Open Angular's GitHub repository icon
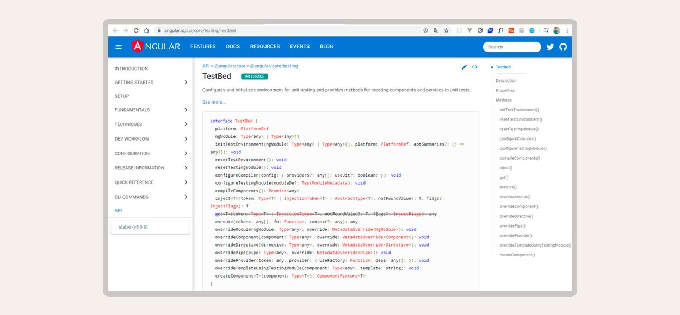The height and width of the screenshot is (315, 680). pos(563,47)
